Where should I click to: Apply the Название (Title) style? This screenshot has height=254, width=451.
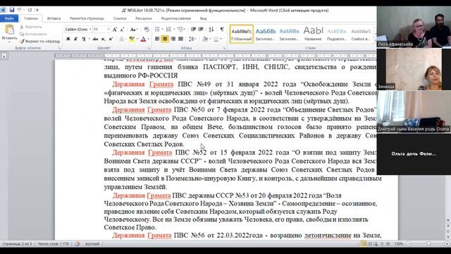(x=313, y=34)
